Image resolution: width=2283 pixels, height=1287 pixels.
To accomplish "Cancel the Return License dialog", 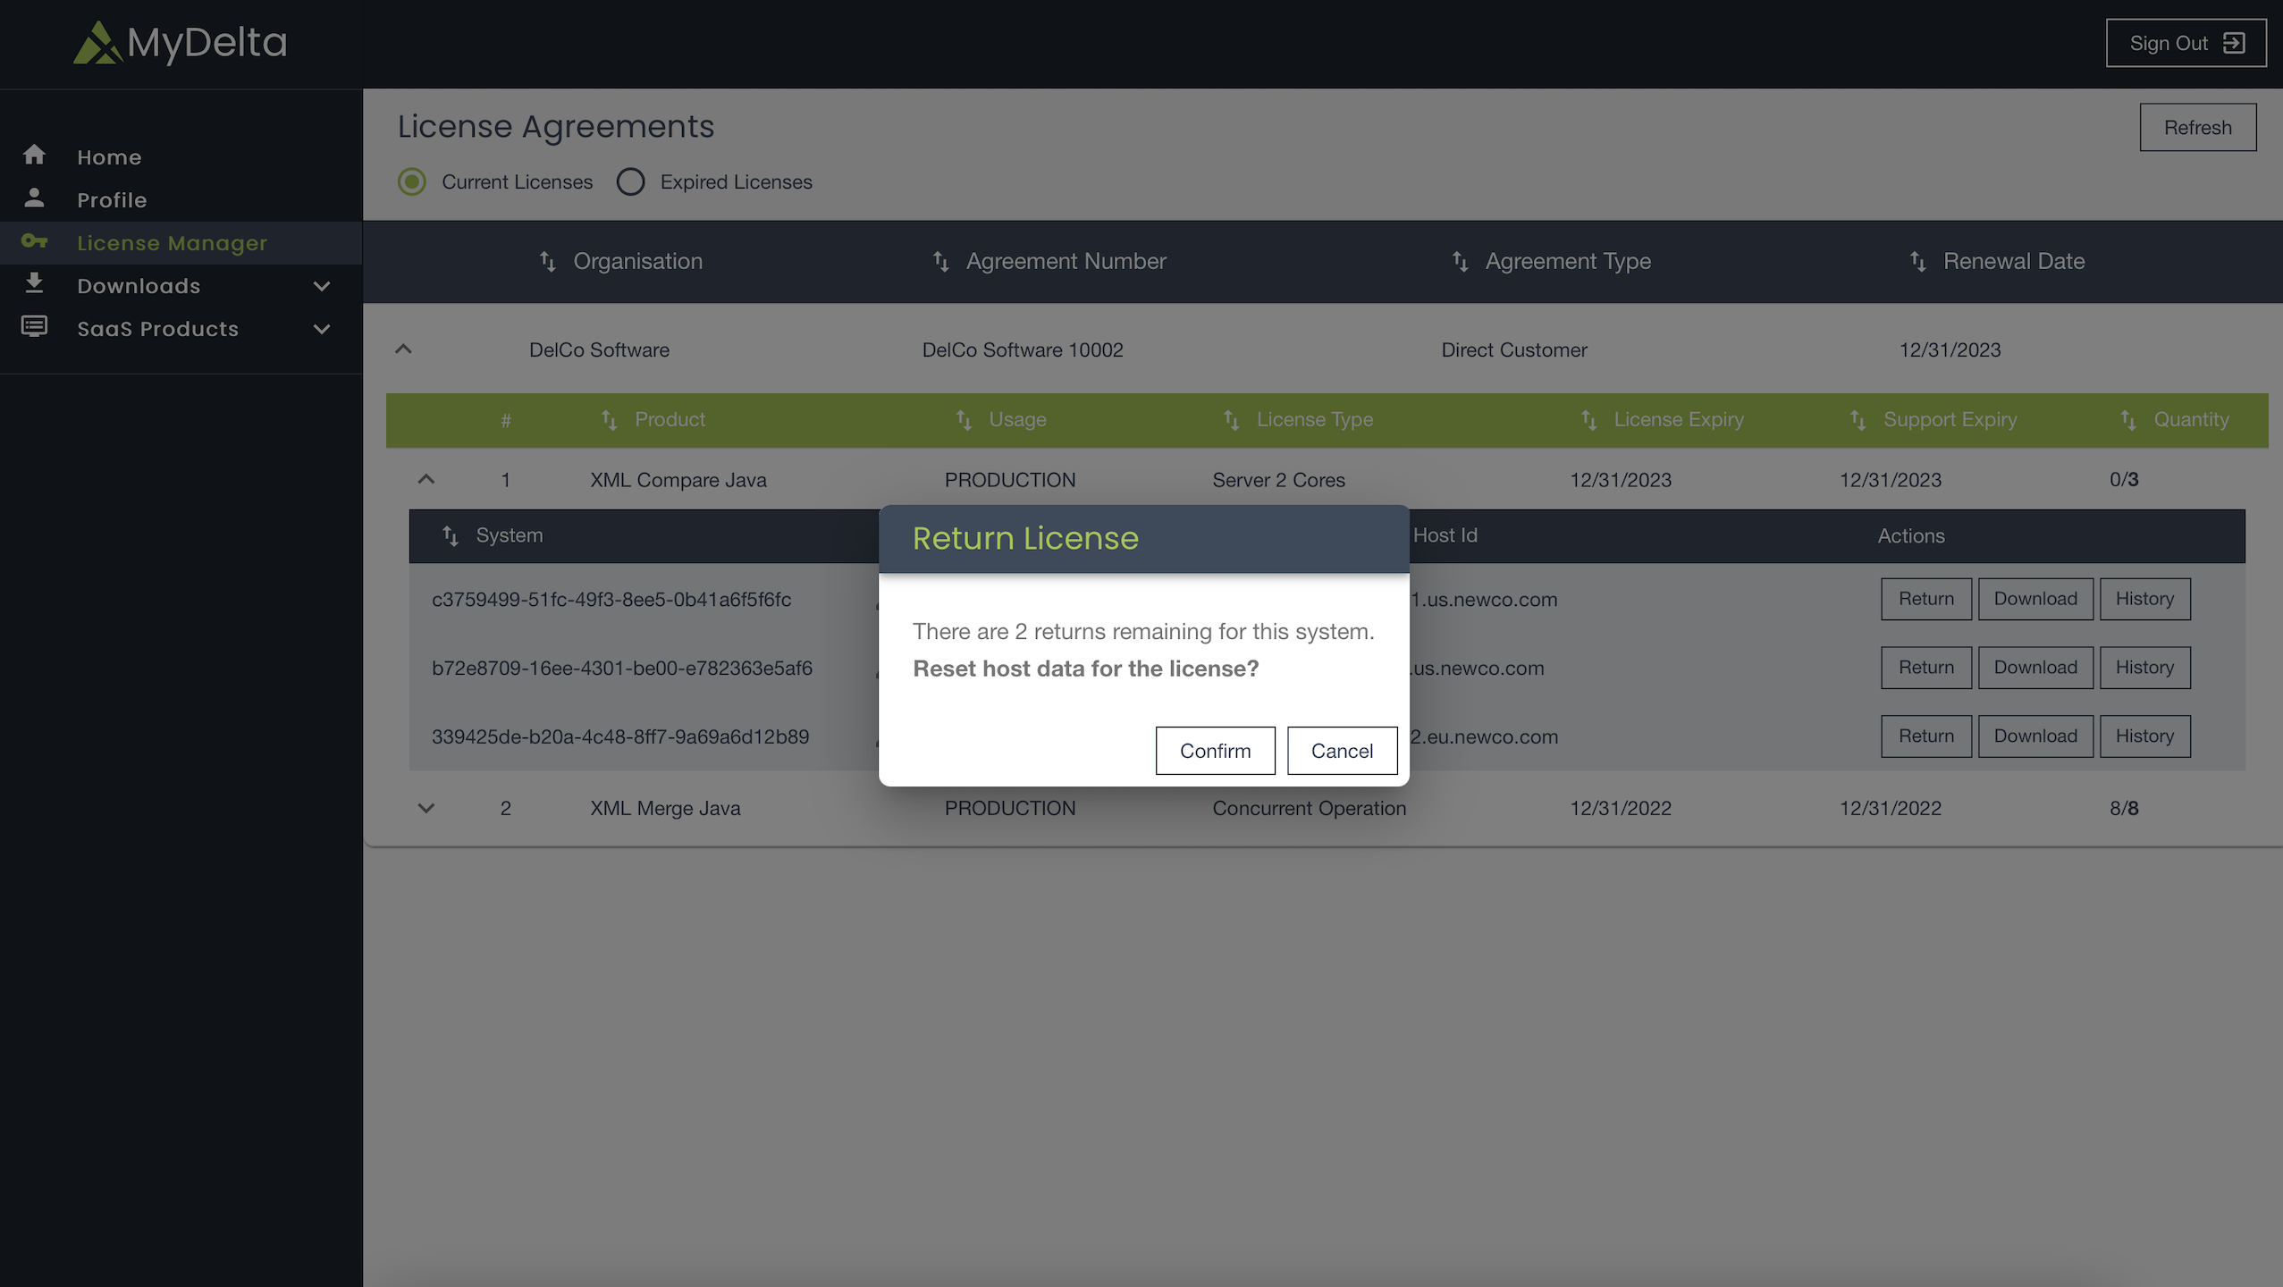I will click(x=1342, y=751).
